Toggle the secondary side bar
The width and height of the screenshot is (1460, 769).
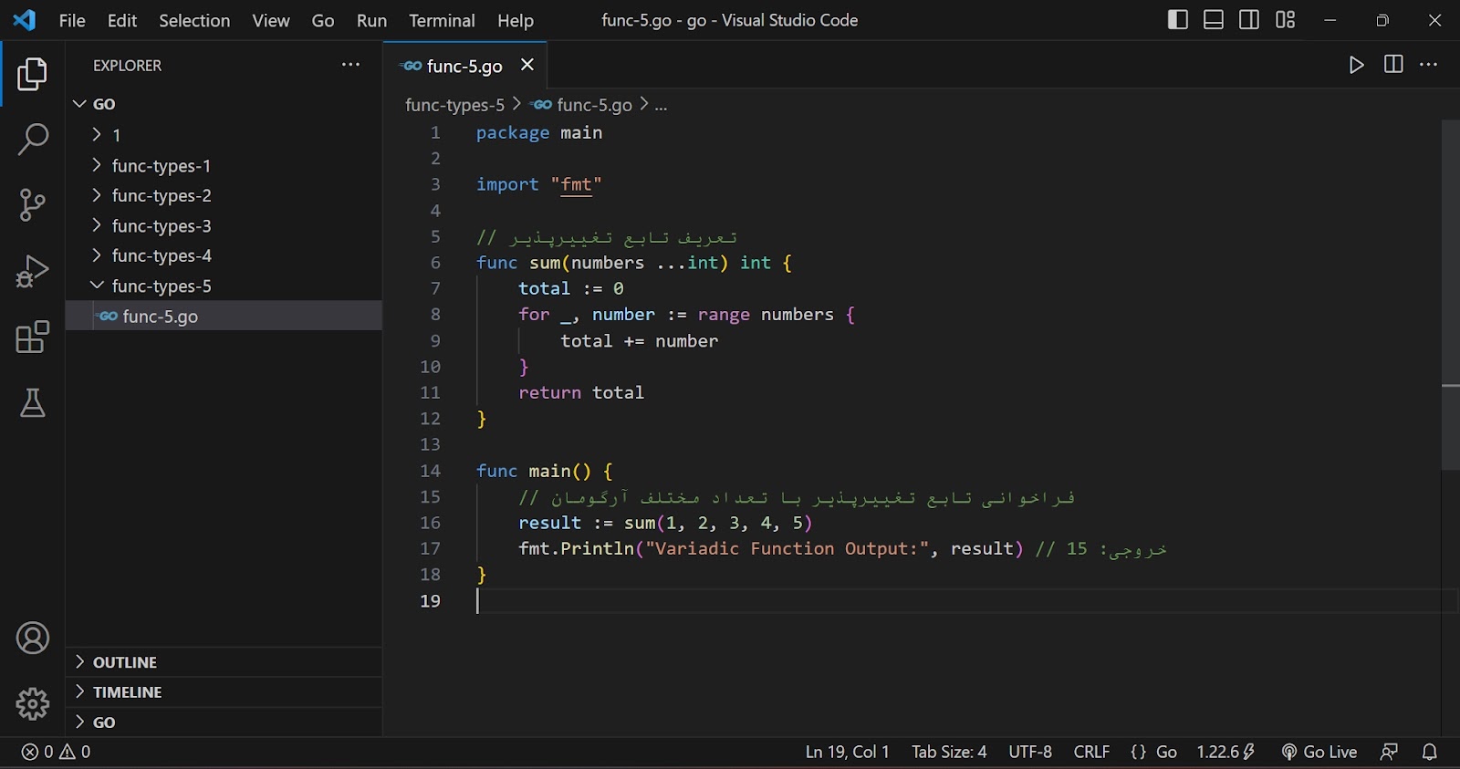click(x=1249, y=20)
